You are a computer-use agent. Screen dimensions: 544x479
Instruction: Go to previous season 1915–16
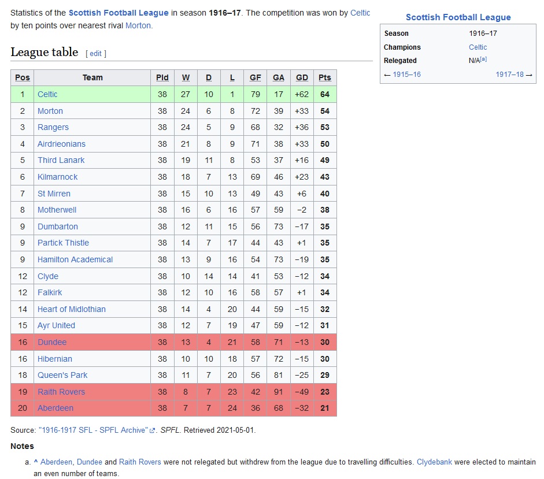(406, 74)
